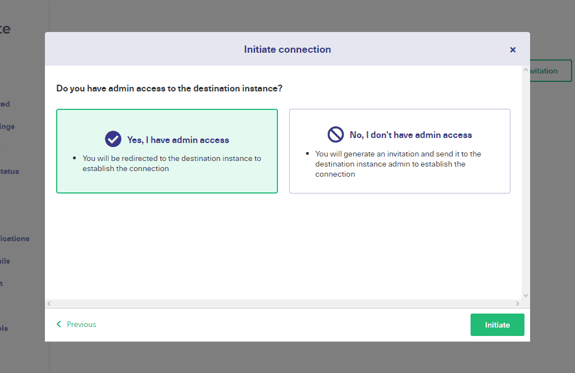
Task: Click the vertical scrollbar down arrow
Action: tap(526, 296)
